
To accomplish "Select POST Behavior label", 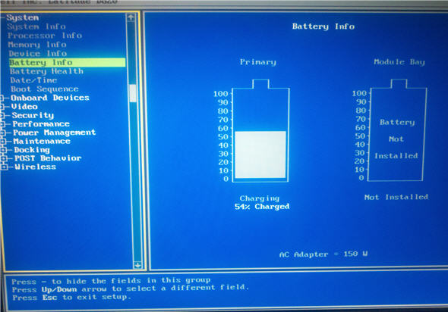I will (48, 158).
